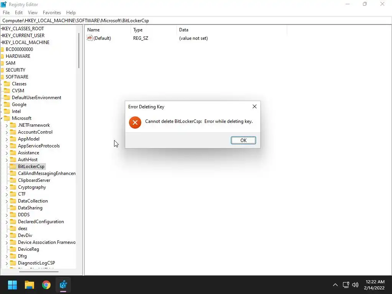The width and height of the screenshot is (392, 294).
Task: Show hidden system tray icons
Action: click(x=335, y=285)
